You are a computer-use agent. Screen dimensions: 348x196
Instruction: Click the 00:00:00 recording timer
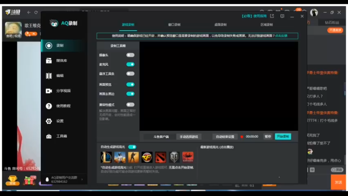(252, 137)
